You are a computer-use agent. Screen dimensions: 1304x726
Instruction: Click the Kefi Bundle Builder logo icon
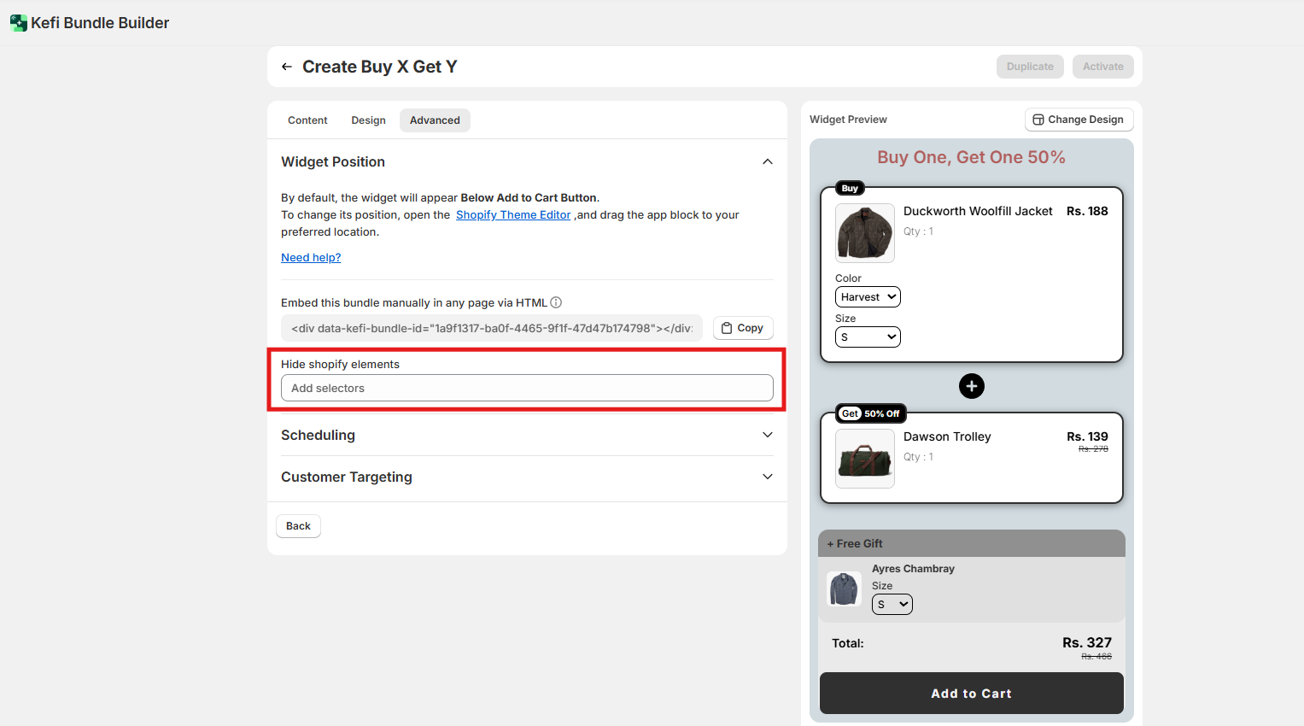click(18, 23)
